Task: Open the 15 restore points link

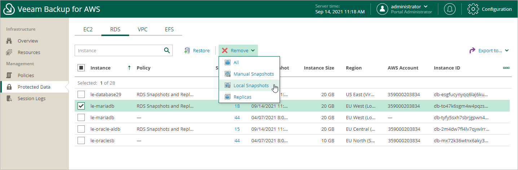Action: coord(237,129)
